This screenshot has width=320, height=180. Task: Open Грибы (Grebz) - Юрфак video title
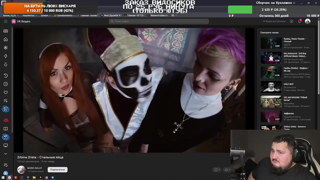point(296,69)
